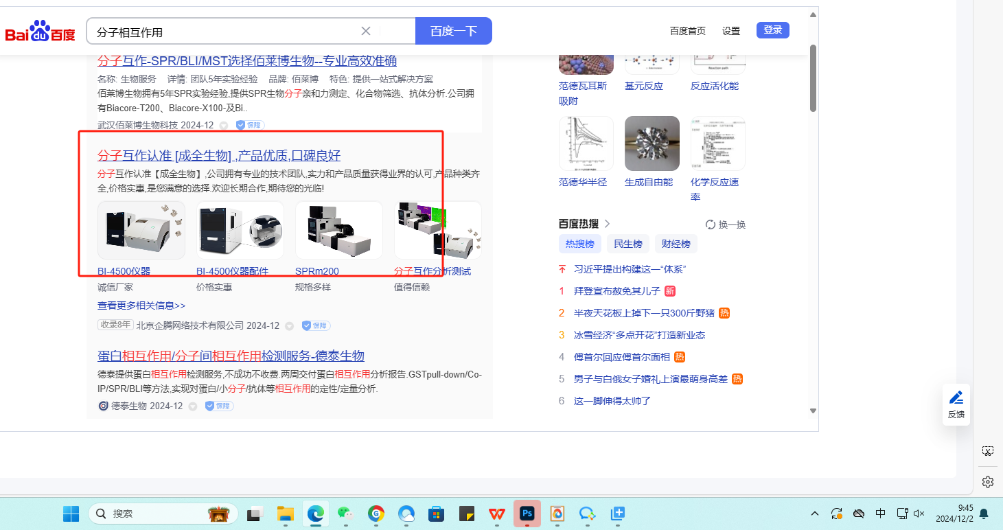The image size is (1003, 530).
Task: Open File Explorer from the taskbar
Action: coord(286,514)
